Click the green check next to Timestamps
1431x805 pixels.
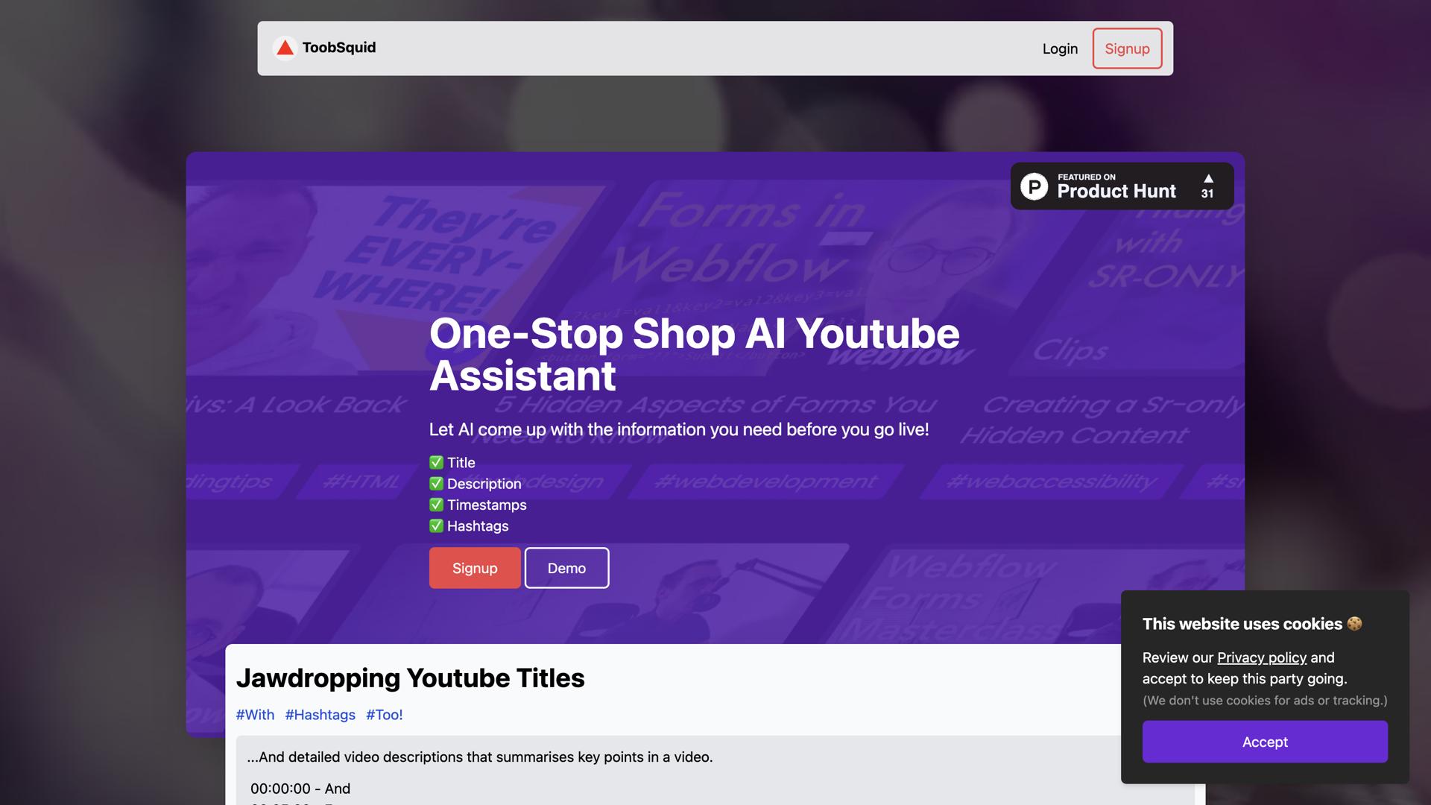[x=436, y=505]
